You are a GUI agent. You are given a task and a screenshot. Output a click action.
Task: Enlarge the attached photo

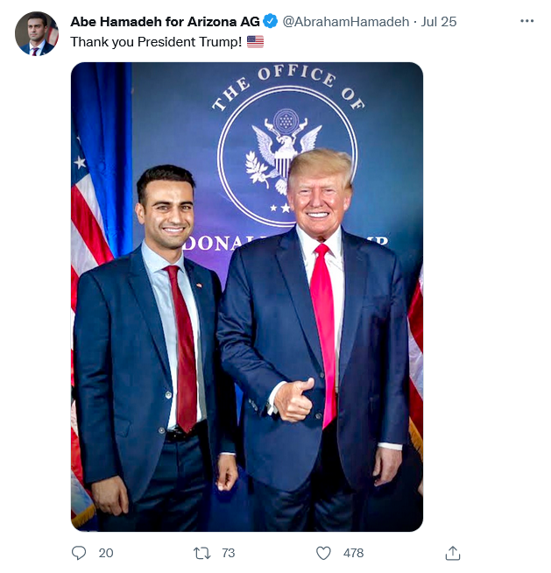[x=247, y=297]
